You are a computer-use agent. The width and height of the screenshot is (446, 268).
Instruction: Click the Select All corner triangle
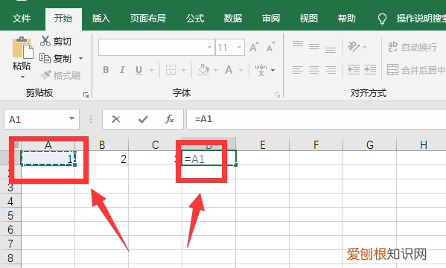16,145
